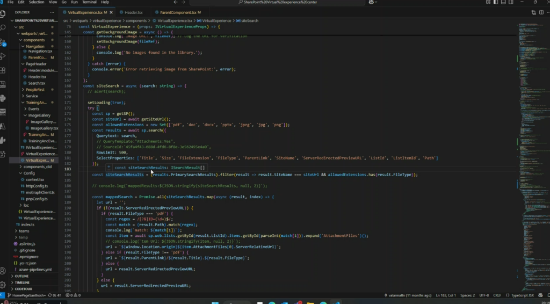Image resolution: width=550 pixels, height=304 pixels.
Task: Open the Search view in activity bar
Action: click(3, 28)
